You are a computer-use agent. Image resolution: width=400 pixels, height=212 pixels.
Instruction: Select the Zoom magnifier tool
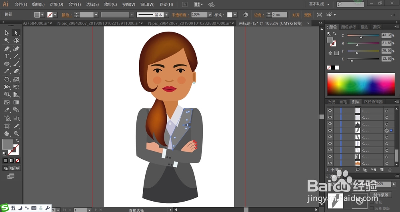tap(16, 134)
